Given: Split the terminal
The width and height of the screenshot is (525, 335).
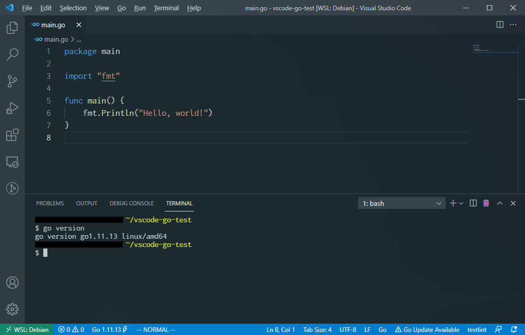Looking at the screenshot, I should point(472,203).
